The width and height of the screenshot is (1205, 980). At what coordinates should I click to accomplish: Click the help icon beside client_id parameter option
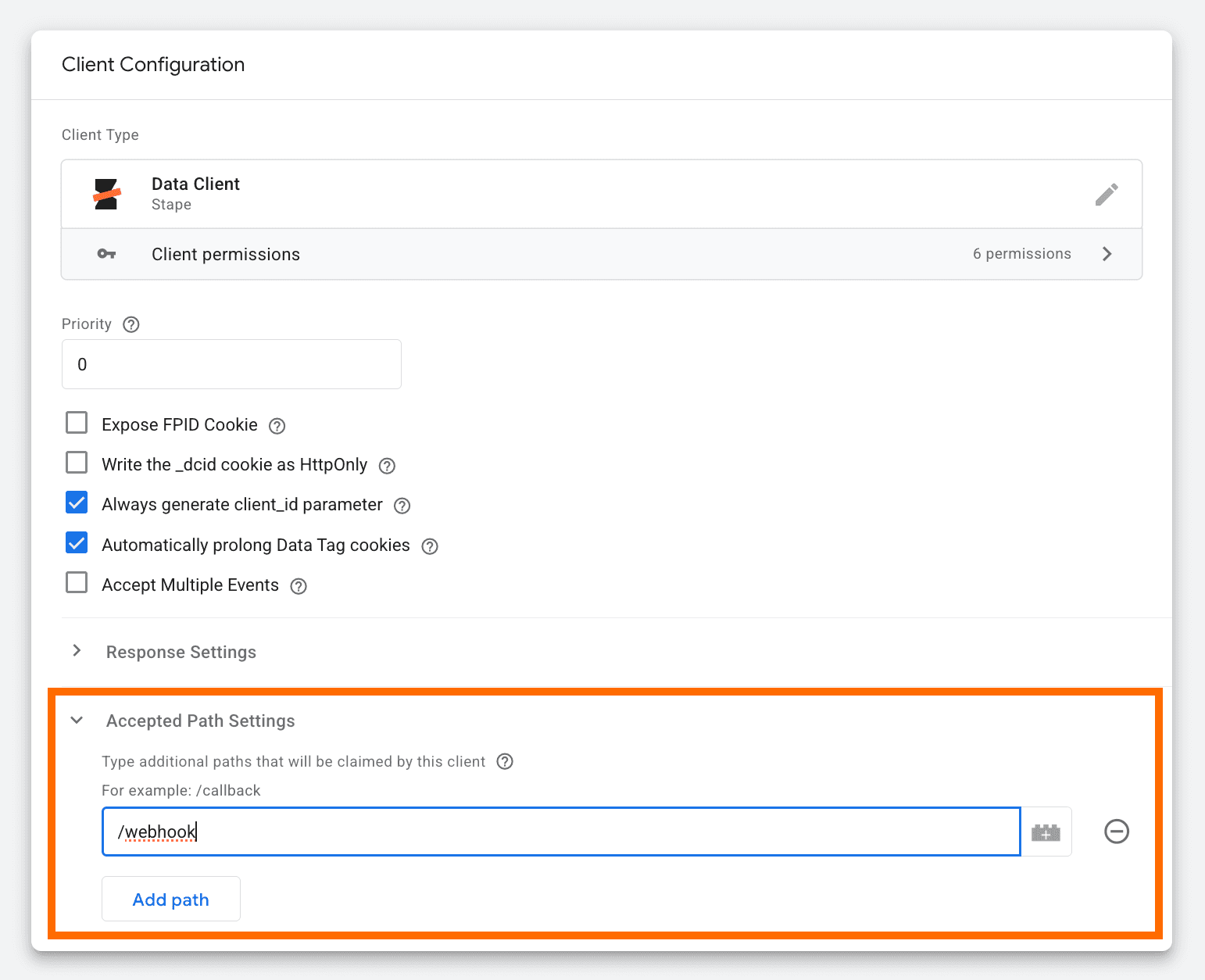point(402,506)
